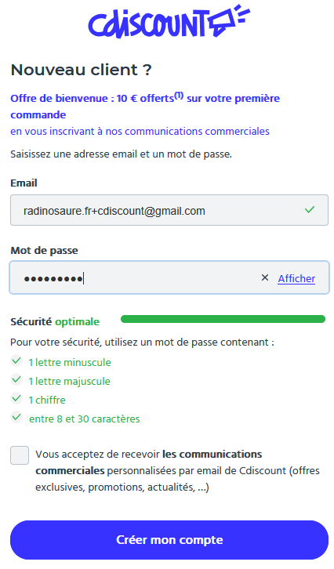Click en vous inscrivant communications commerciales text
Screen dimensions: 334x569
pyautogui.click(x=140, y=131)
